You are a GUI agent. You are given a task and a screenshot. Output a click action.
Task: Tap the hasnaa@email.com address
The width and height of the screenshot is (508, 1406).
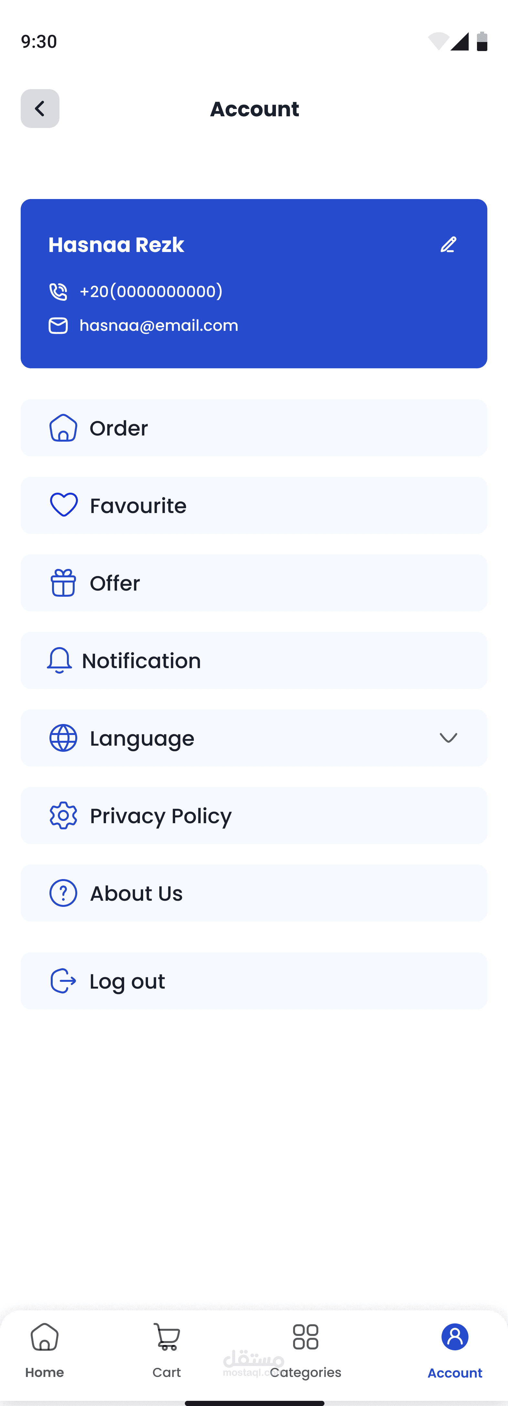[159, 326]
